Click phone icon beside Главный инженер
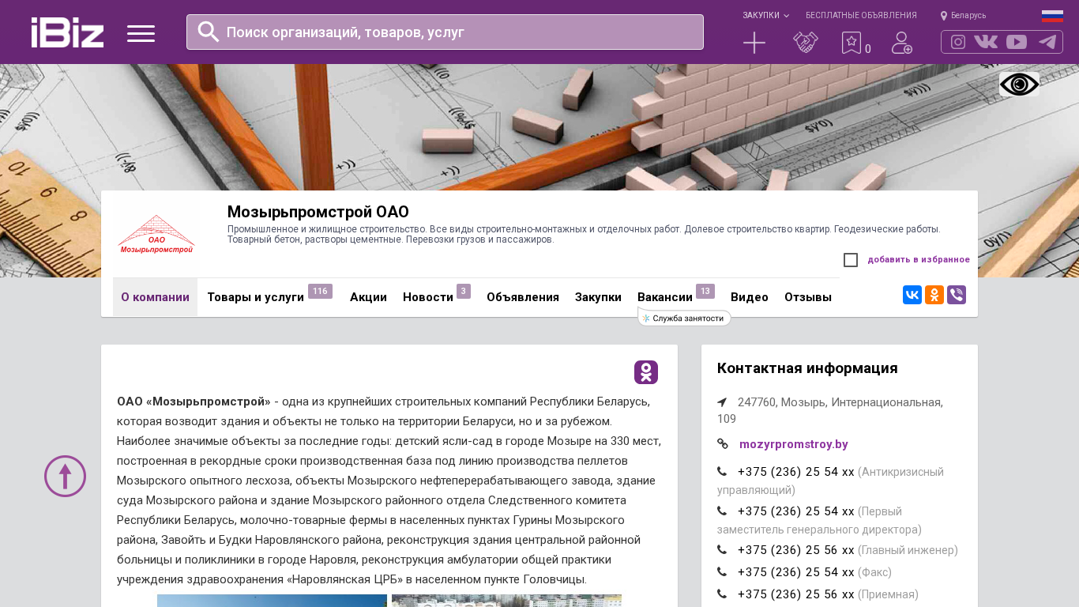1079x607 pixels. (x=722, y=549)
